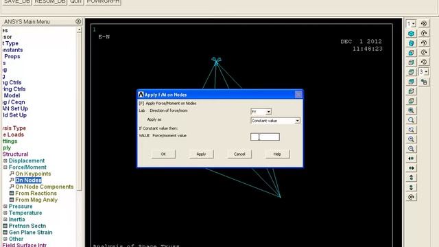This screenshot has height=247, width=439.
Task: Click the Back Up zoom icon
Action: pos(411,130)
